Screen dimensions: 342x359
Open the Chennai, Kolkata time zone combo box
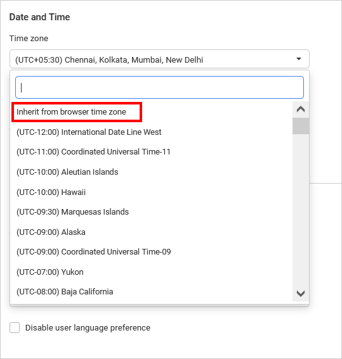[159, 59]
